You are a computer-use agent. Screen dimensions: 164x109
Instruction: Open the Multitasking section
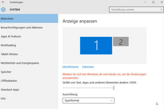click(29, 45)
